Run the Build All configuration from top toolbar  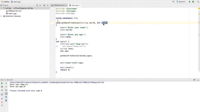click(x=190, y=2)
